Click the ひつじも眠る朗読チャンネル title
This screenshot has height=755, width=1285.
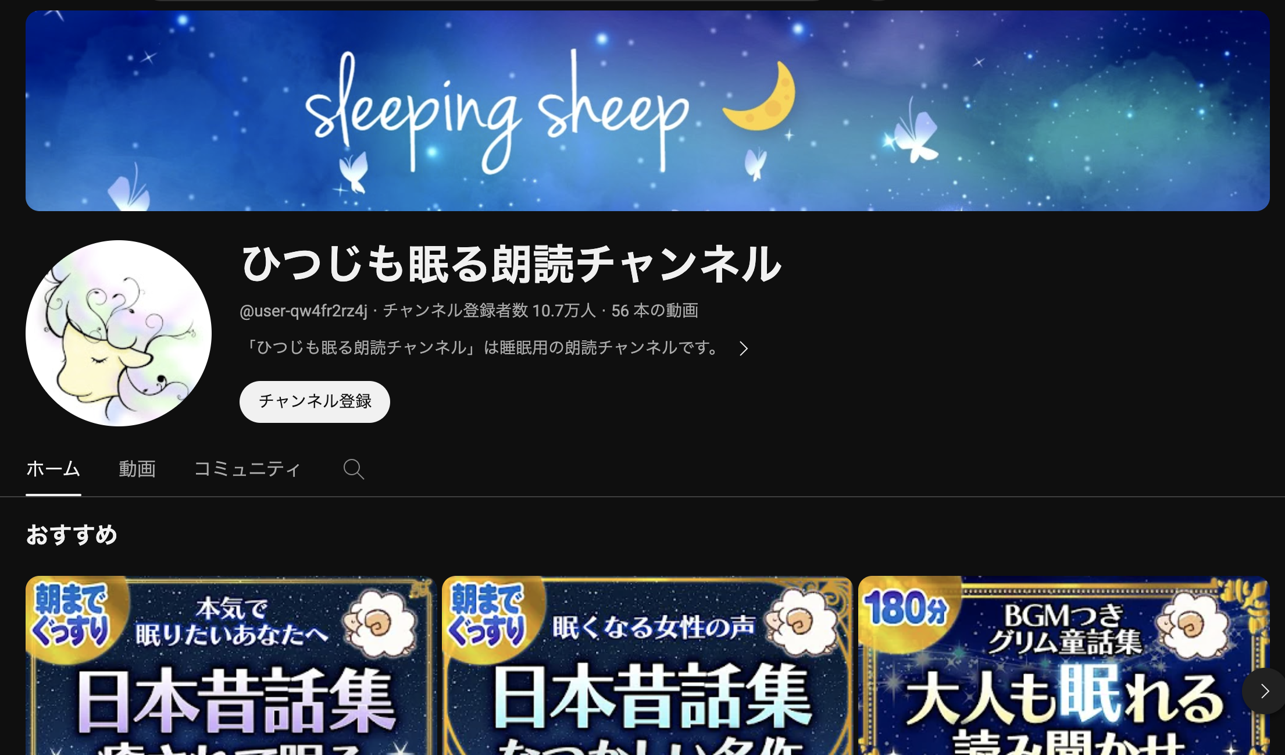tap(511, 265)
